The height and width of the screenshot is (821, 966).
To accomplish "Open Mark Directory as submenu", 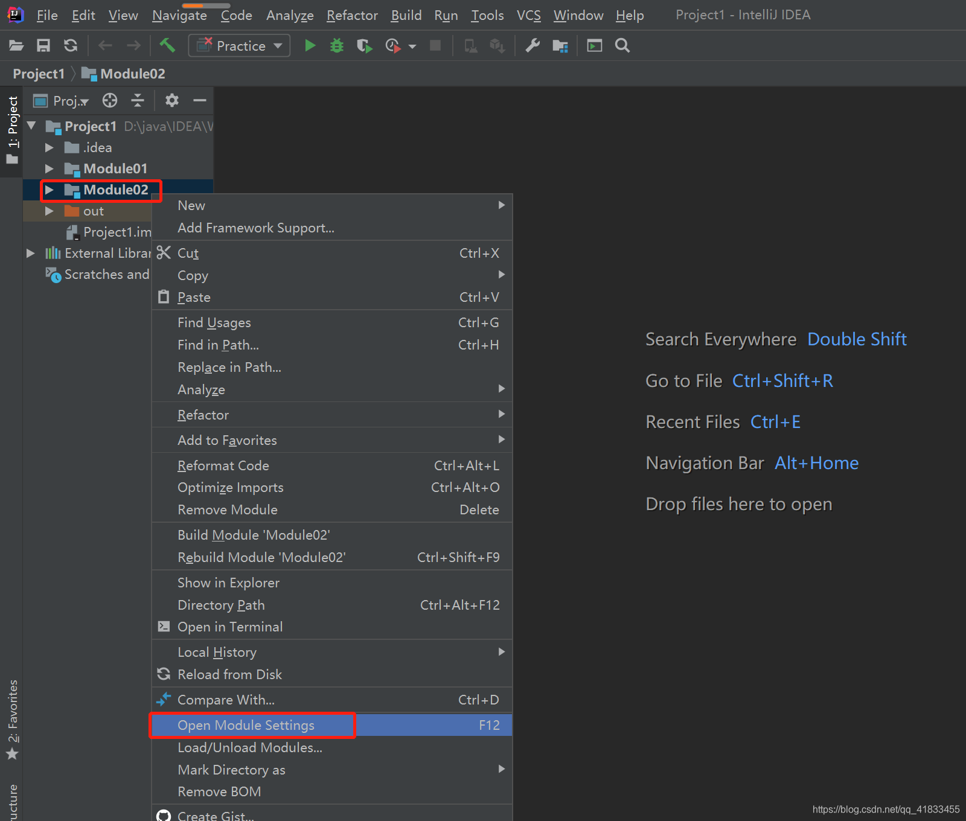I will coord(331,770).
